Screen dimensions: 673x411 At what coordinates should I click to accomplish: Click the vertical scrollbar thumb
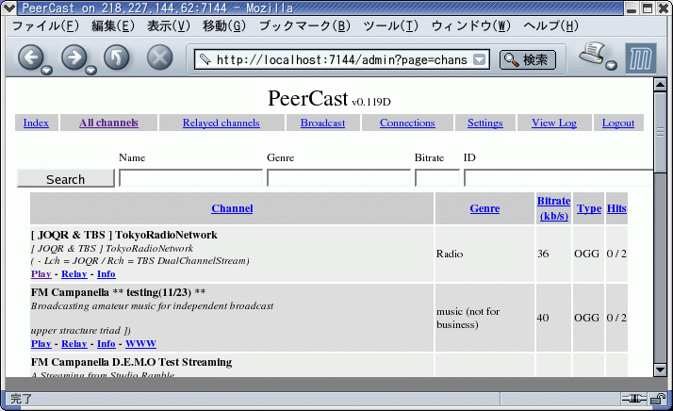pos(660,133)
